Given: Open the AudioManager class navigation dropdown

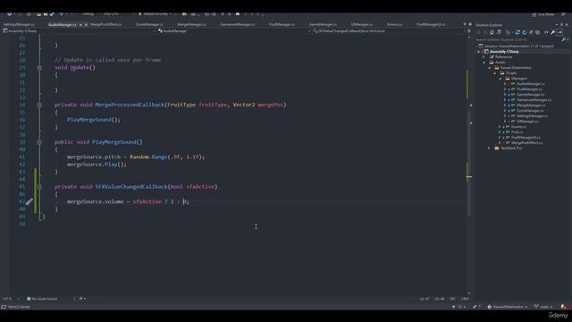Looking at the screenshot, I should 233,31.
